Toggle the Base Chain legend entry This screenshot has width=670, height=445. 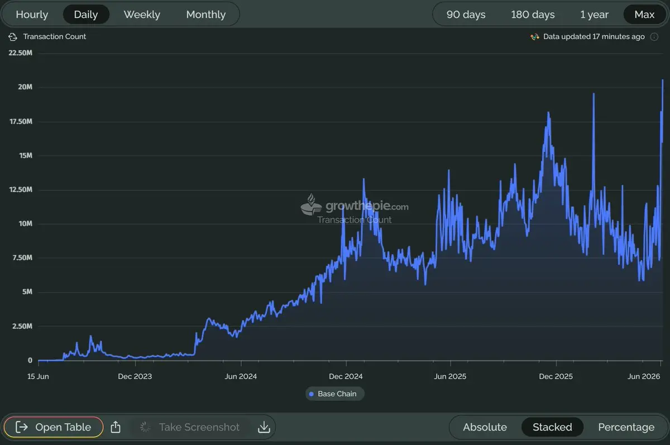[x=335, y=394]
